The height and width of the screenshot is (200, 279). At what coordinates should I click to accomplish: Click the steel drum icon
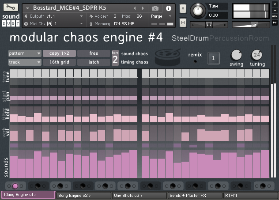168,57
